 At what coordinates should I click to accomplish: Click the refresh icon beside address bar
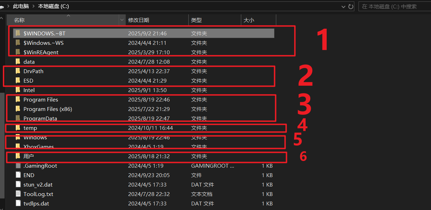point(351,6)
